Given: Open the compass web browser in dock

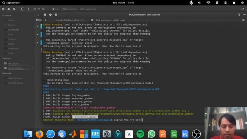Looking at the screenshot, I should point(51,134).
